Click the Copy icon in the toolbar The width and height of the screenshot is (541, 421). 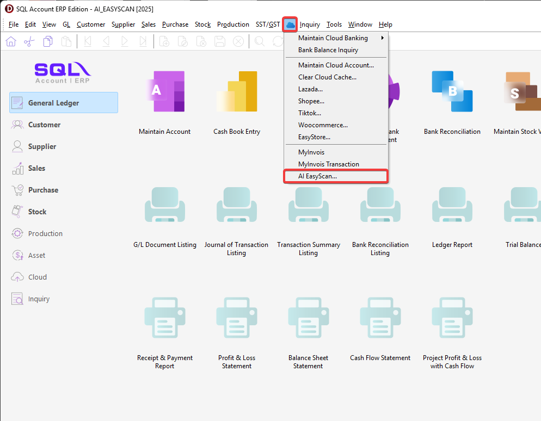tap(48, 41)
